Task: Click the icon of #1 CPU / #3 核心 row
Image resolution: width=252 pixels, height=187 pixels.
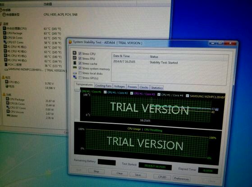Action: 5,55
